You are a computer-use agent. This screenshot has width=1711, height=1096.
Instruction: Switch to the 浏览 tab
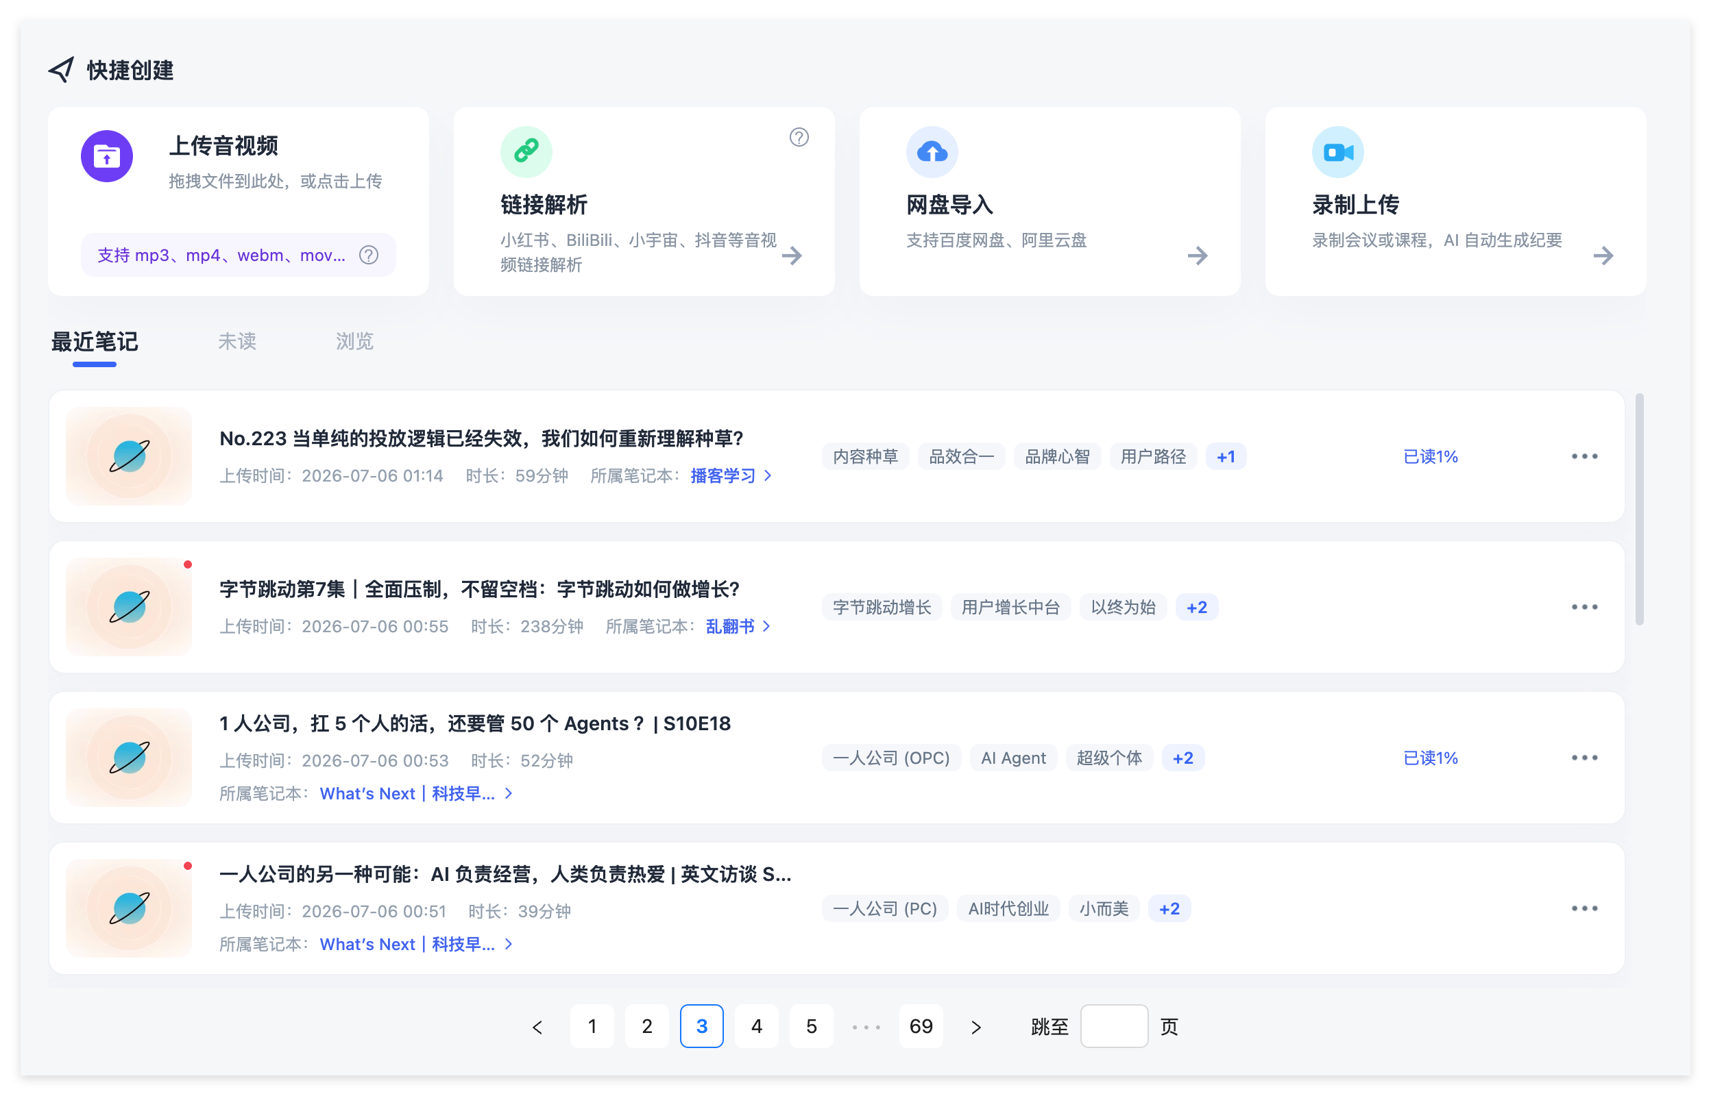[354, 342]
